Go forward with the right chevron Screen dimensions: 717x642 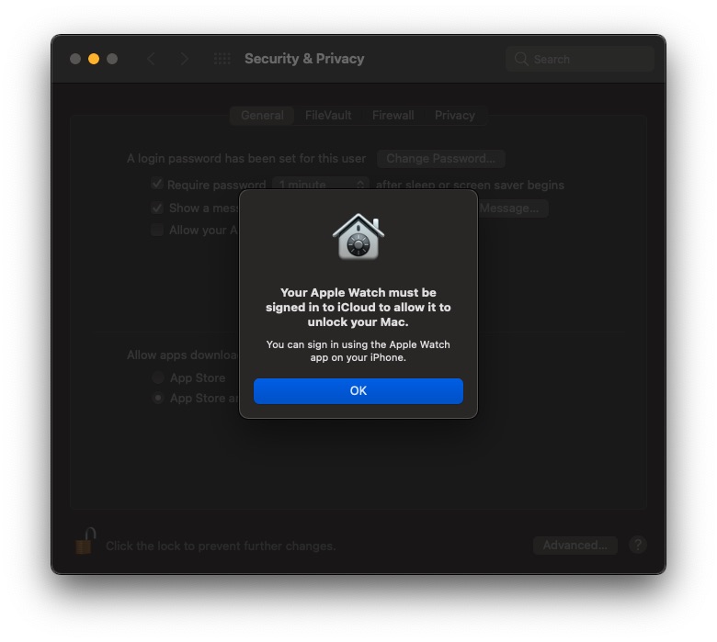184,59
